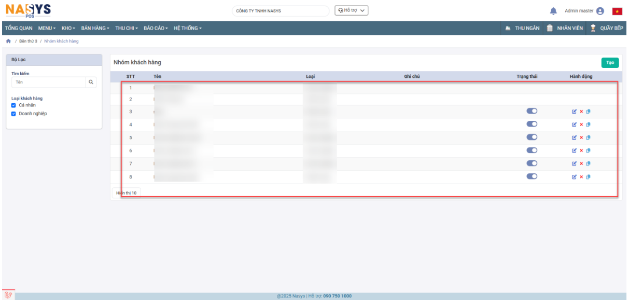Click the copy icon in row 8
This screenshot has height=303, width=628.
coord(589,177)
